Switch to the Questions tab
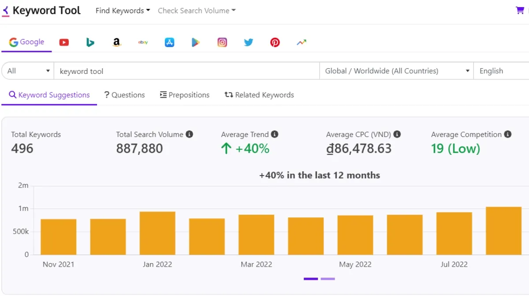Viewport: 529px width, 297px height. pyautogui.click(x=125, y=95)
